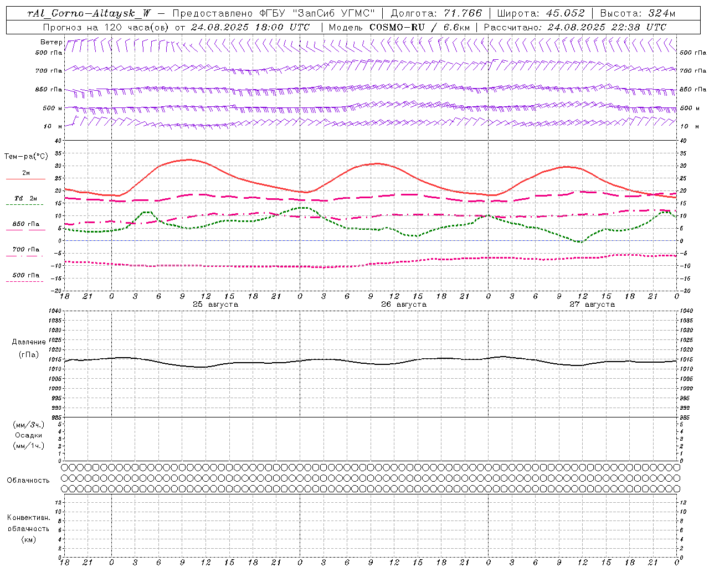Viewport: 709px width, 567px height.
Task: Click the forecast start time 24.08.2025 18:00 UTC
Action: [x=250, y=27]
